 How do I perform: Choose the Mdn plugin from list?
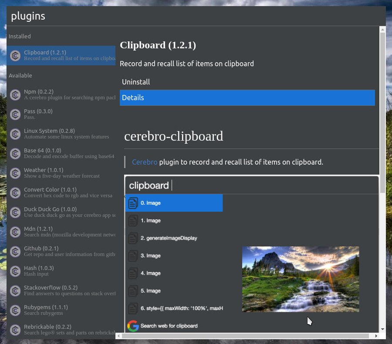click(61, 232)
